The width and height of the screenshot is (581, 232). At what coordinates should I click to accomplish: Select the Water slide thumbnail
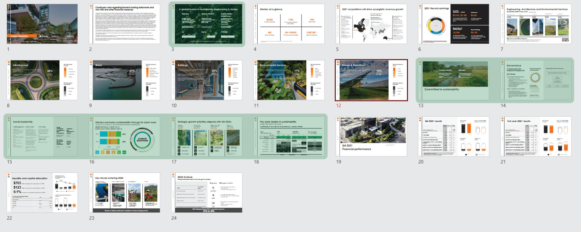tap(125, 80)
